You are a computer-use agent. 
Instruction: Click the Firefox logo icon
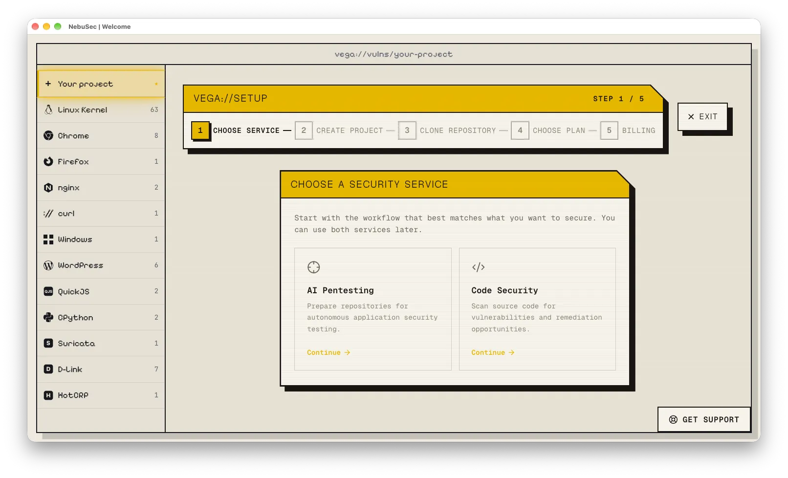tap(48, 161)
